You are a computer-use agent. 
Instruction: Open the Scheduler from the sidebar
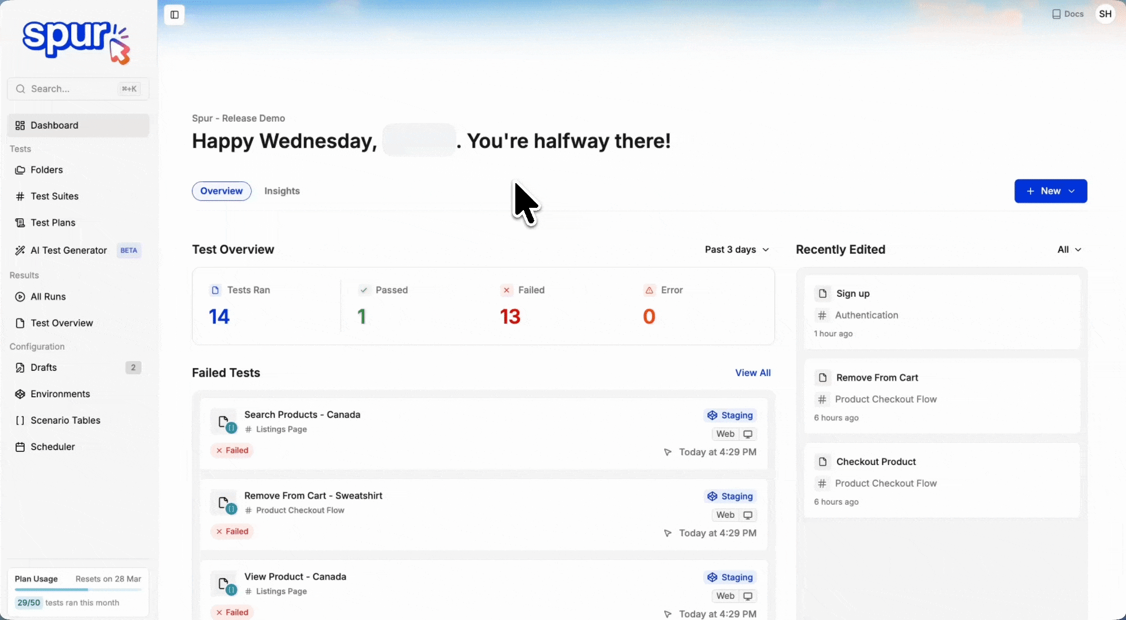[53, 446]
